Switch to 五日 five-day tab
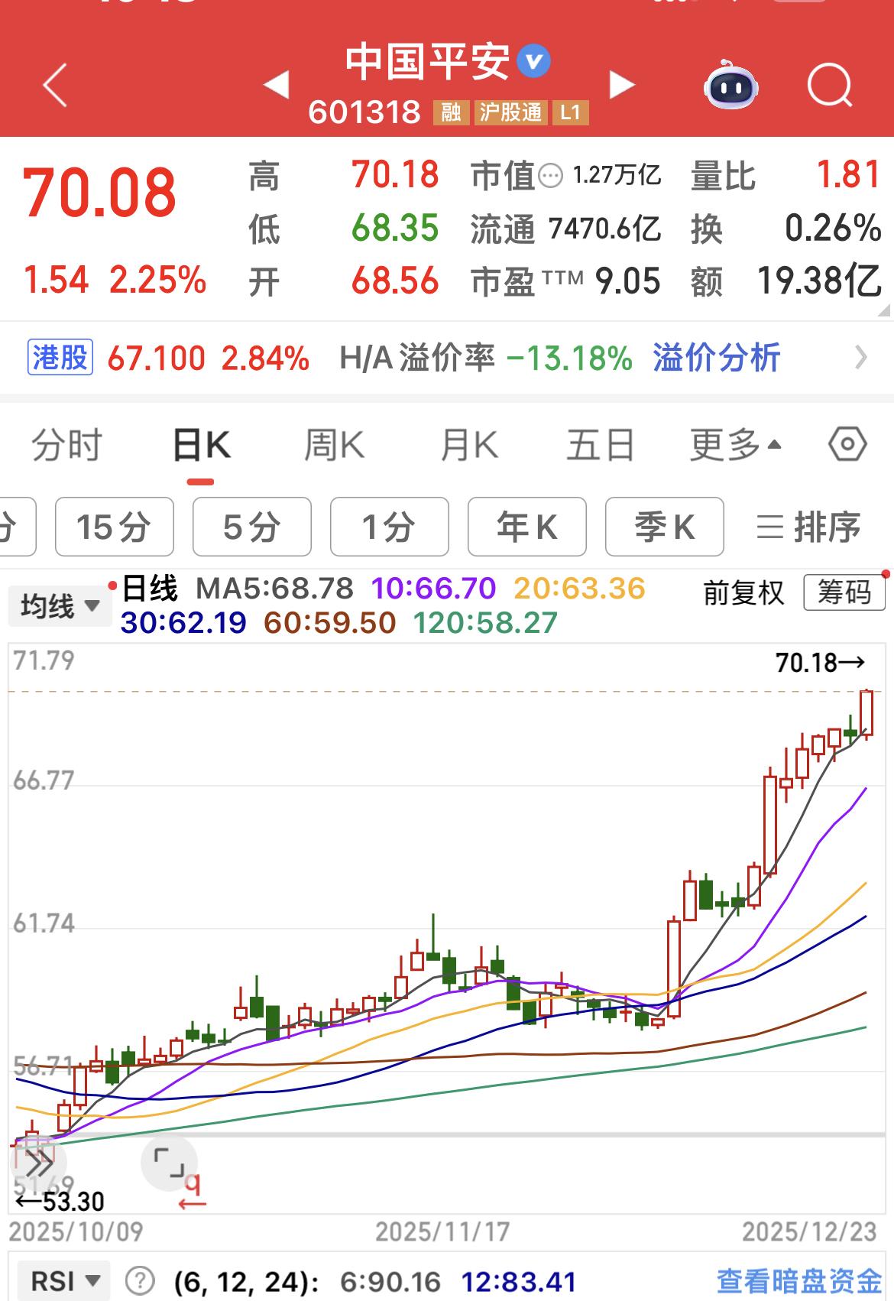Screen dimensions: 894x1301 600,444
